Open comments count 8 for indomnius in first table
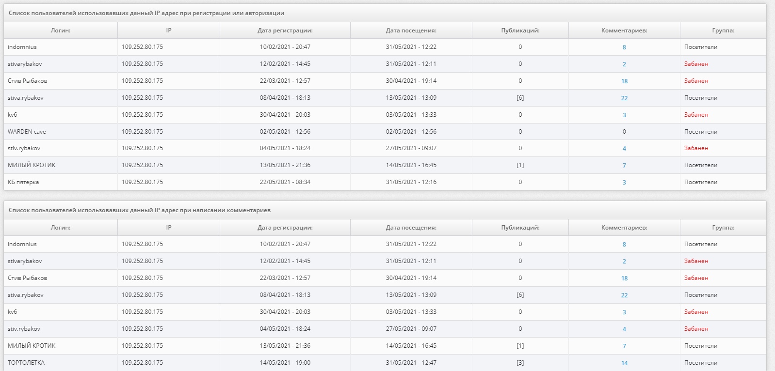The height and width of the screenshot is (371, 775). (624, 47)
